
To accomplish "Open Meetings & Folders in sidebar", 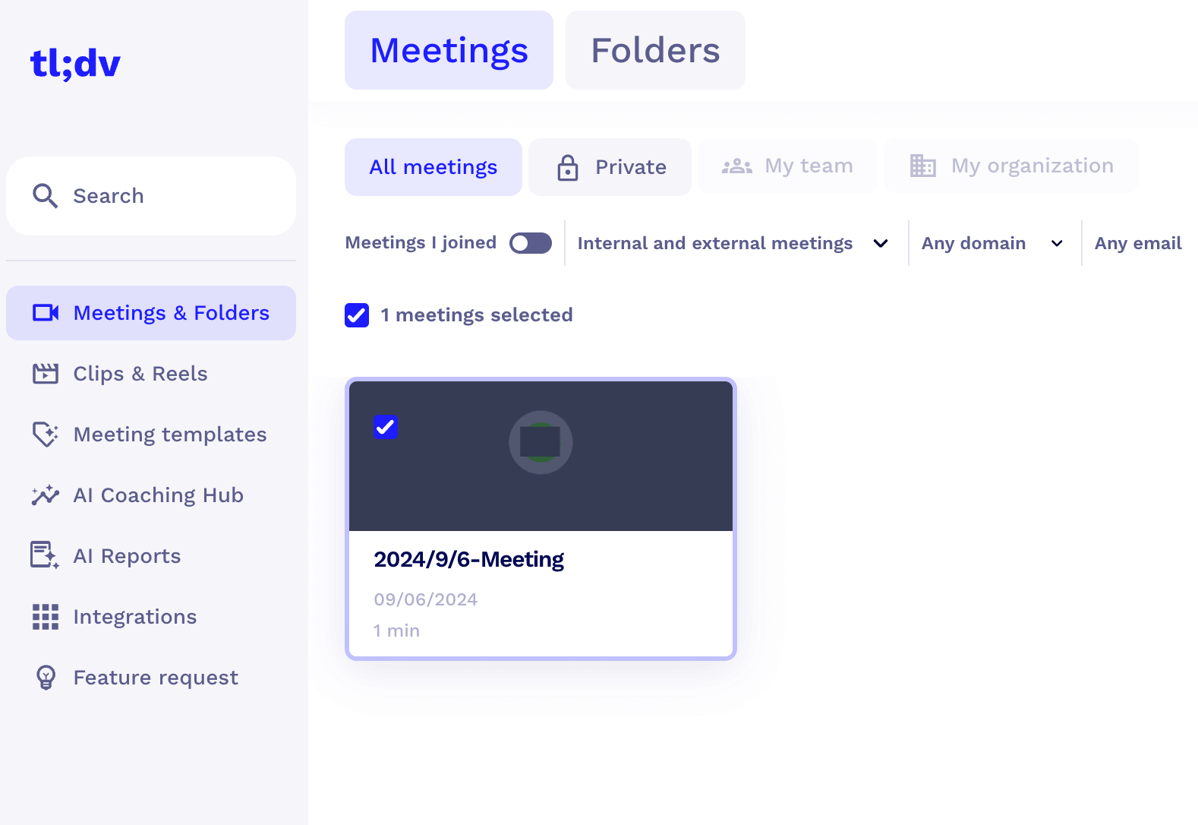I will pyautogui.click(x=151, y=313).
